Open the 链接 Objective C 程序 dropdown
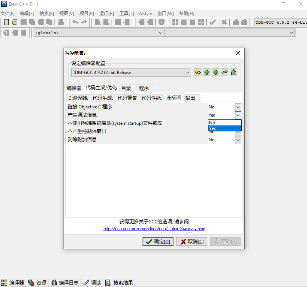Image resolution: width=307 pixels, height=287 pixels. coord(238,107)
